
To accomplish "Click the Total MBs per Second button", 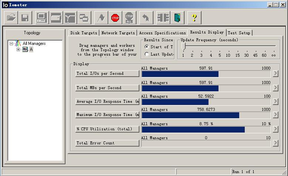I will (x=107, y=88).
